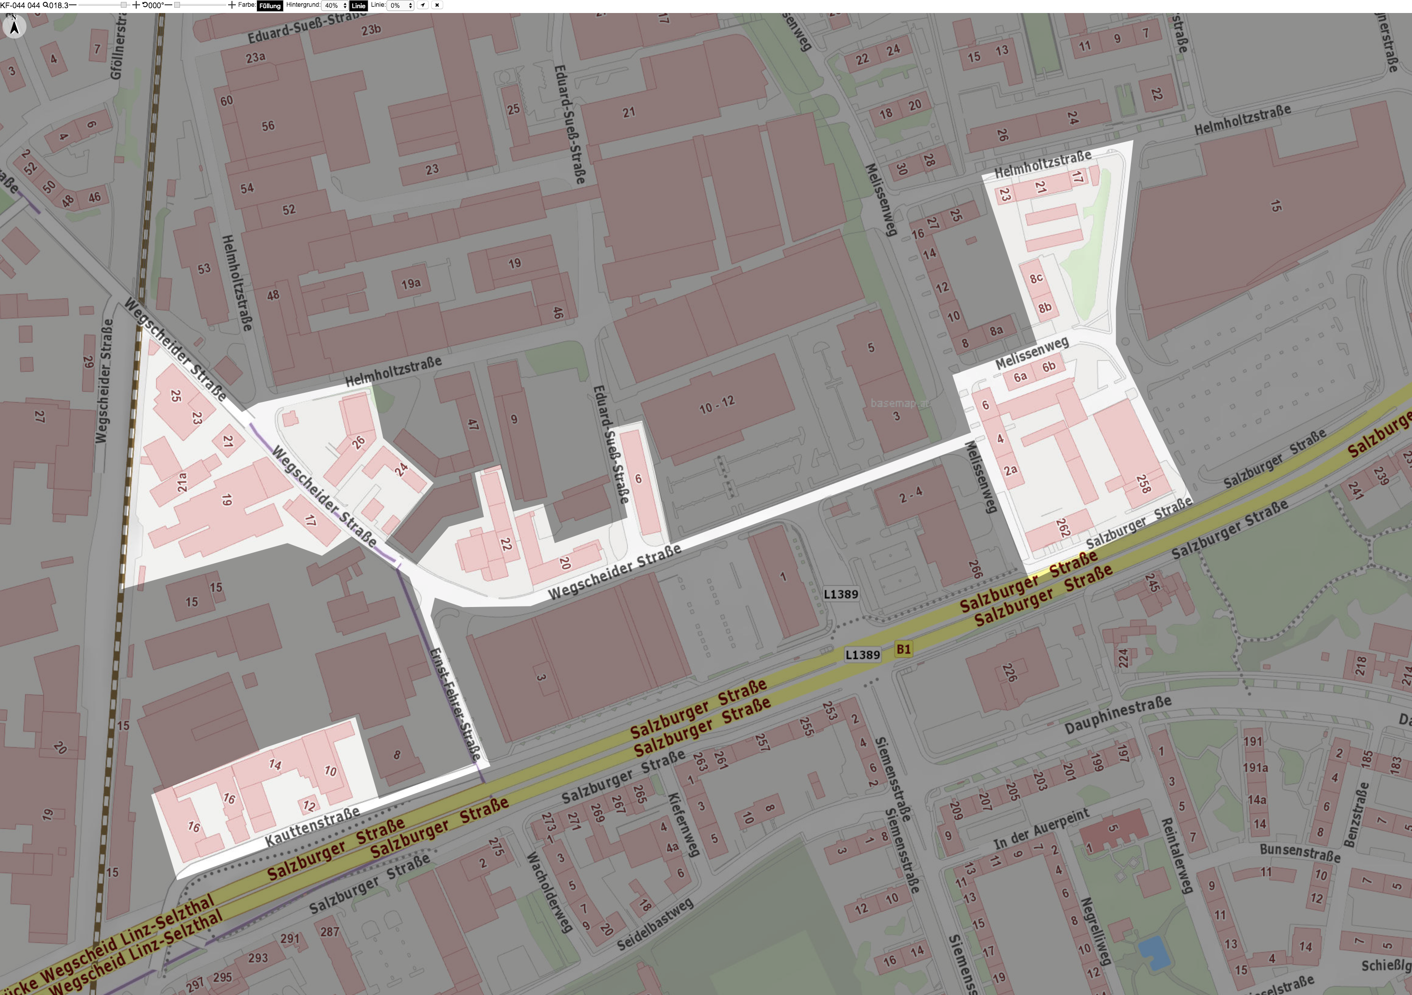1412x995 pixels.
Task: Click the rotation slider handle
Action: coord(177,5)
